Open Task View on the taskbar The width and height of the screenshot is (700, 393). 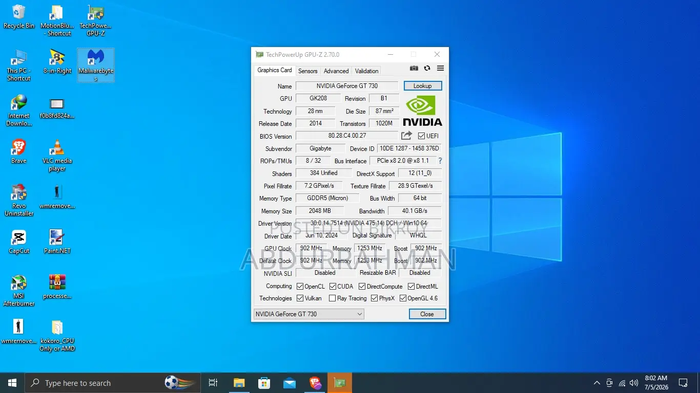click(213, 383)
